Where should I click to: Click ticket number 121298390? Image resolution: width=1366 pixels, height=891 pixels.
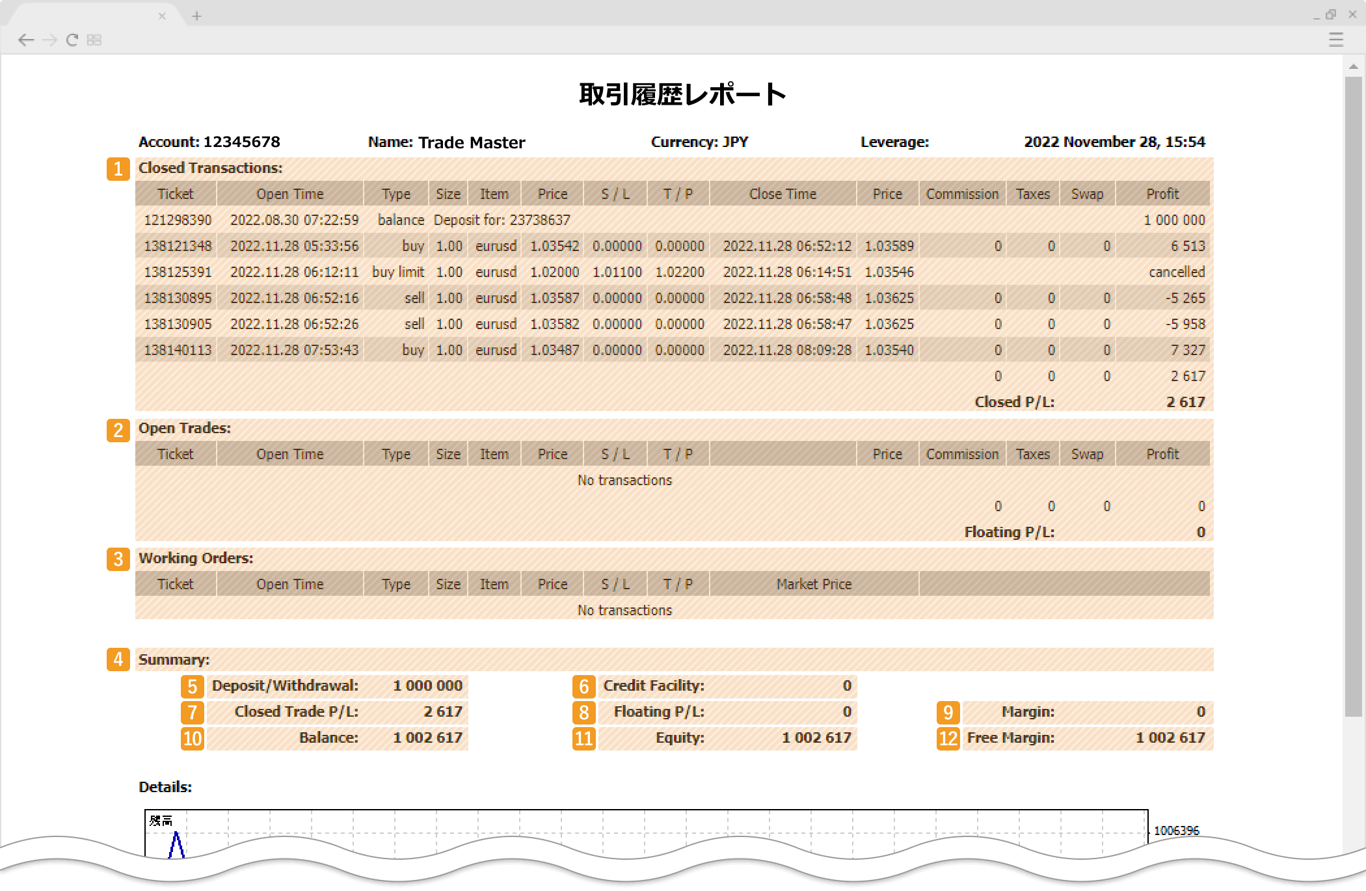(x=178, y=220)
